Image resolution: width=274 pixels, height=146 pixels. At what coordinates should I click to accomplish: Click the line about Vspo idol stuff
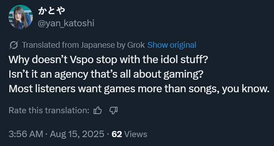click(108, 60)
